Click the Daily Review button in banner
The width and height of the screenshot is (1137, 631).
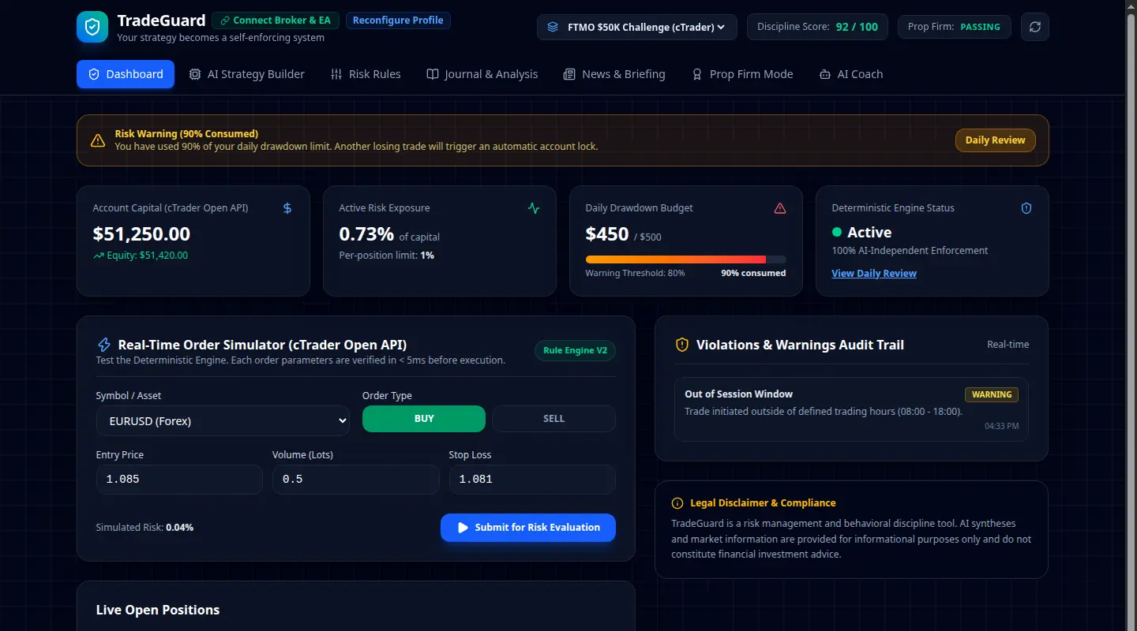click(995, 140)
